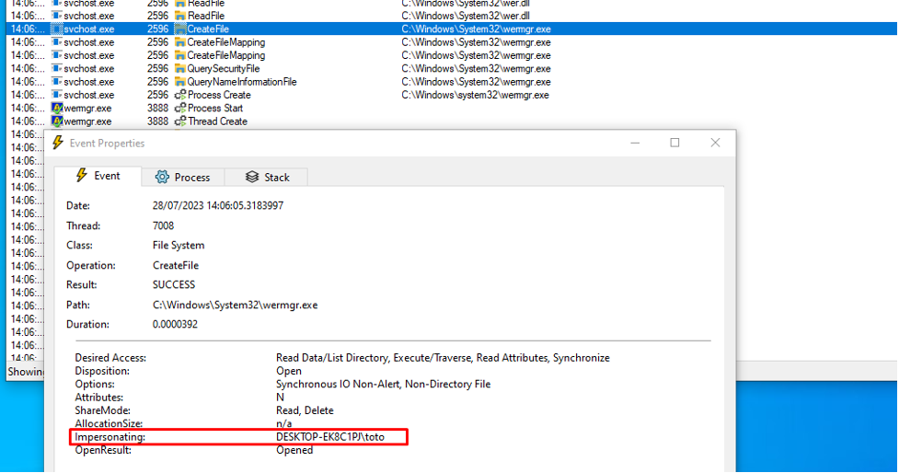Click the path C:\Windows\system32\wermgr.exe in Process Create row
This screenshot has height=473, width=899.
(x=476, y=95)
